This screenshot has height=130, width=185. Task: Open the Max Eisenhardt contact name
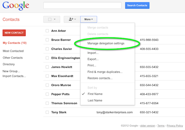(62, 76)
